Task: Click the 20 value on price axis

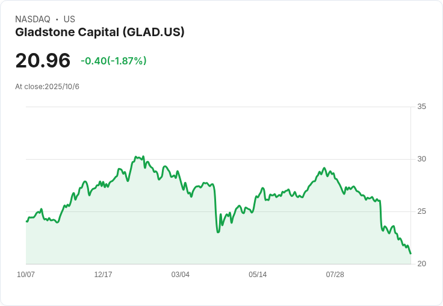Action: (x=421, y=264)
